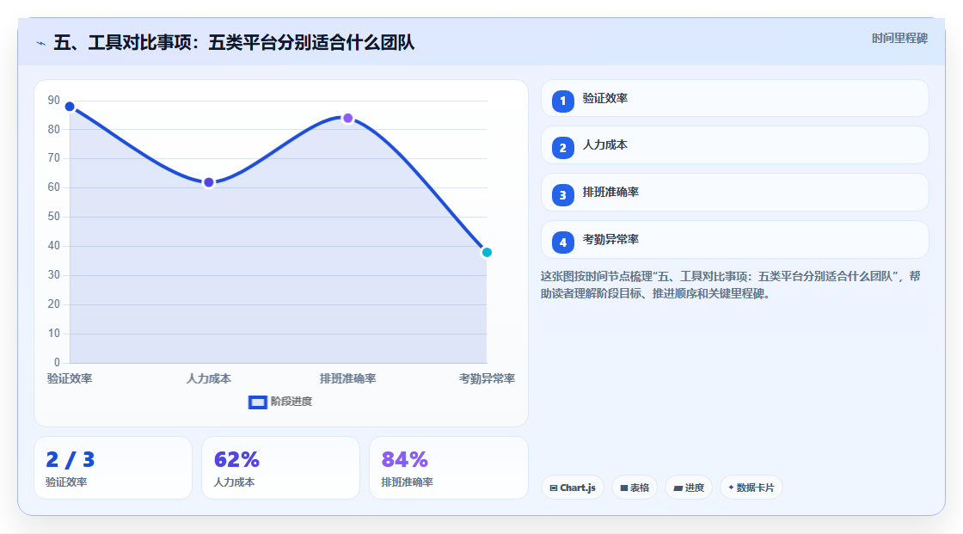This screenshot has width=963, height=534.
Task: Click the 数据卡片 tag chip
Action: pos(751,488)
